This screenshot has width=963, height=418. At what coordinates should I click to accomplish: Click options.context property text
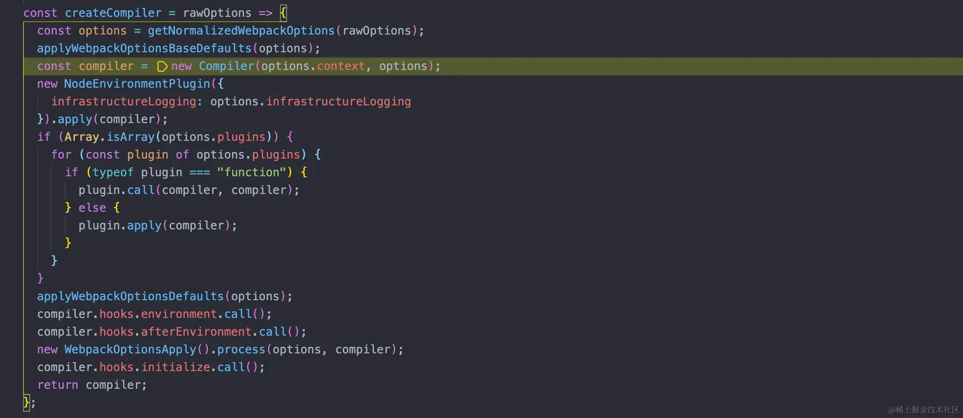click(313, 66)
